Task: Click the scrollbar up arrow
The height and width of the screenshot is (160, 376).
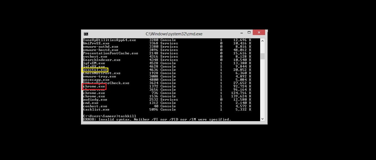Action: [263, 41]
